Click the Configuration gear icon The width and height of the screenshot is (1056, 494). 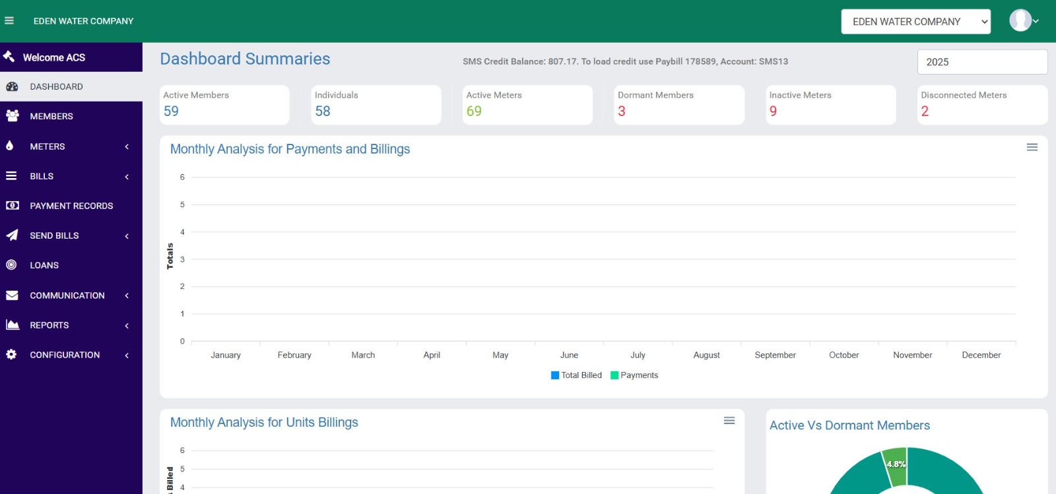point(11,355)
